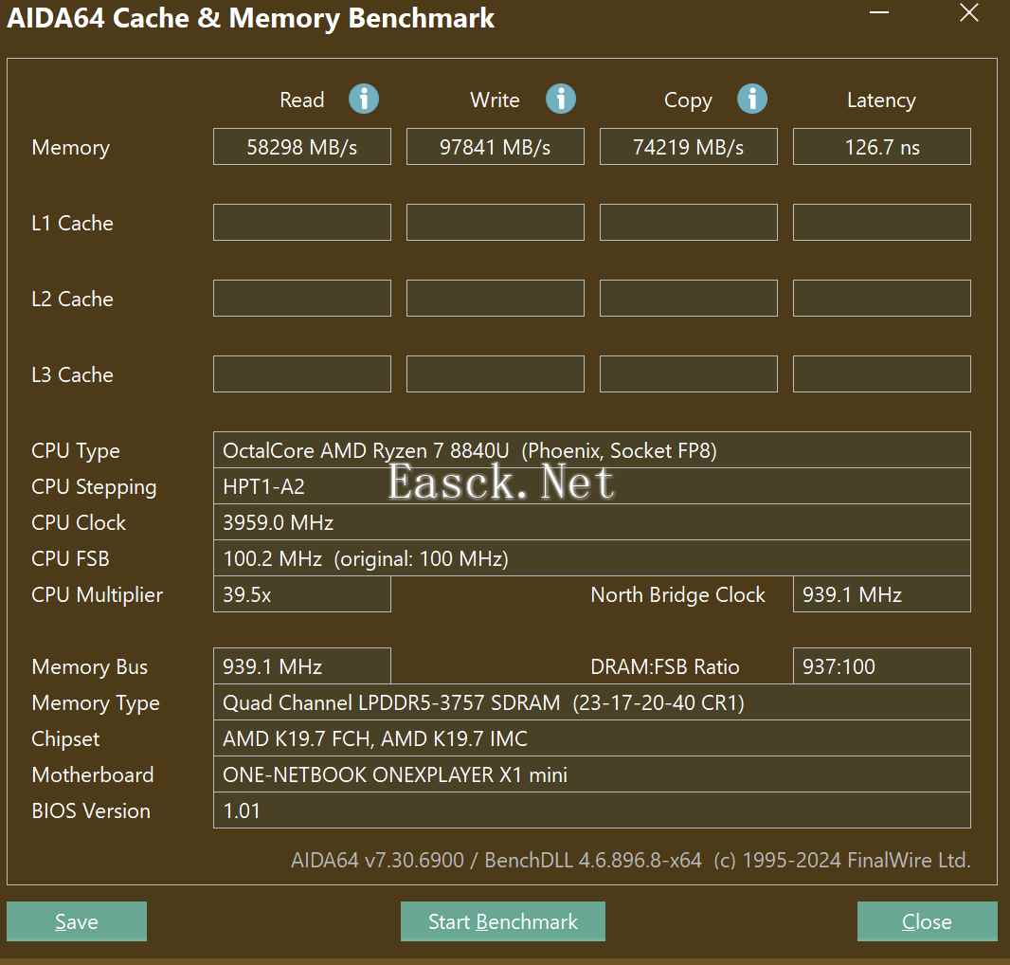Click the Memory Type label

(96, 702)
